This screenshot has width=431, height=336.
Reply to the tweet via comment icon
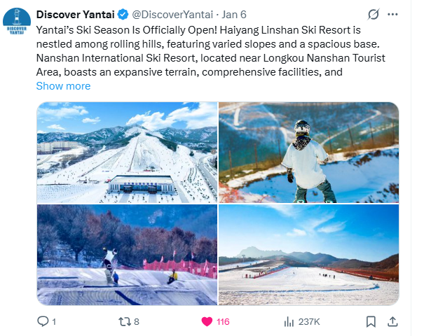(x=43, y=321)
